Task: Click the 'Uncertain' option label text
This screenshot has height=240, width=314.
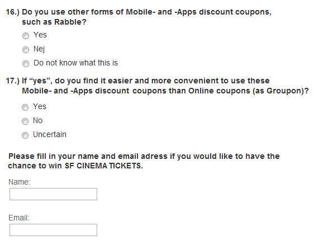Action: [x=50, y=134]
